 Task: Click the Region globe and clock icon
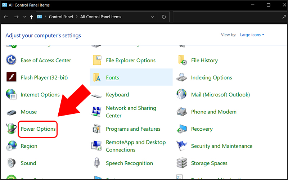11,146
